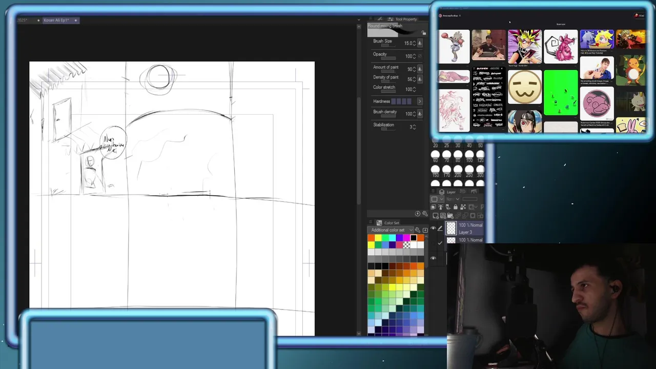The height and width of the screenshot is (369, 656).
Task: Click the Density of paint dynamics button
Action: coord(420,79)
